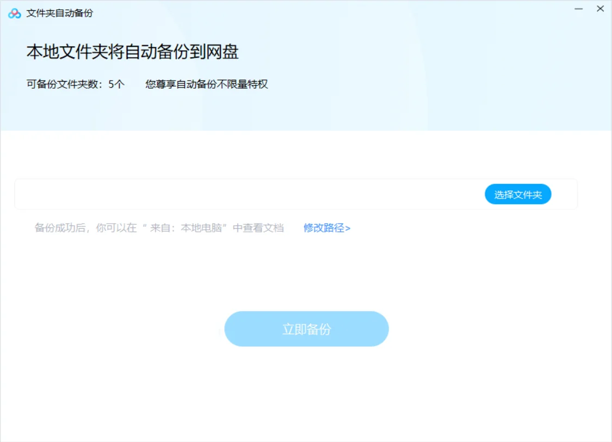Start backup with the 立即备份 button

click(x=306, y=329)
